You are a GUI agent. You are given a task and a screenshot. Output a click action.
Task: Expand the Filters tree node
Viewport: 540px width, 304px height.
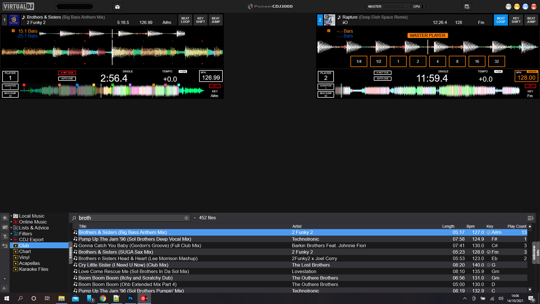coord(11,234)
